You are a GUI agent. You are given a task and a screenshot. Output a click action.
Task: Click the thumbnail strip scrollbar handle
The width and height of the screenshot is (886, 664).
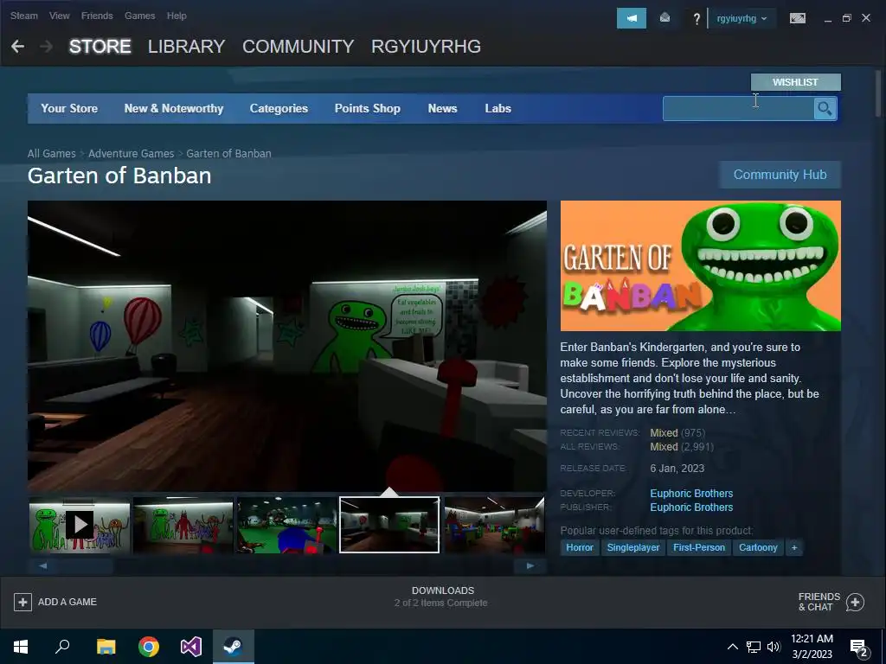(x=86, y=565)
